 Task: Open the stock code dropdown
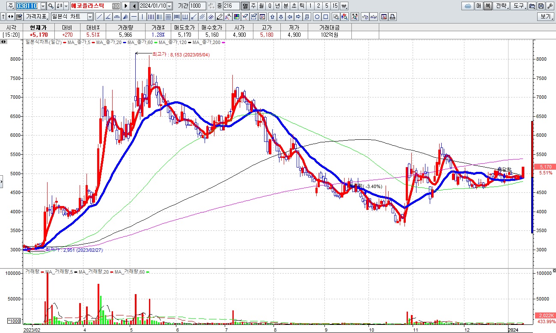[x=43, y=6]
